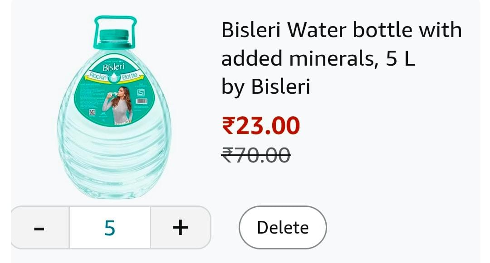Decrease quantity with the minus button
Screen dimensions: 490x263
[x=39, y=227]
